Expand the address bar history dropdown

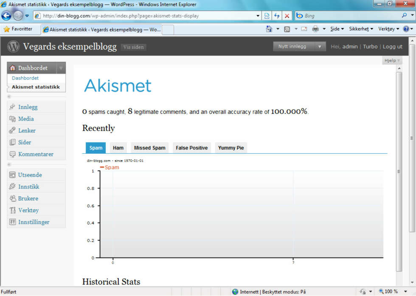click(x=258, y=16)
